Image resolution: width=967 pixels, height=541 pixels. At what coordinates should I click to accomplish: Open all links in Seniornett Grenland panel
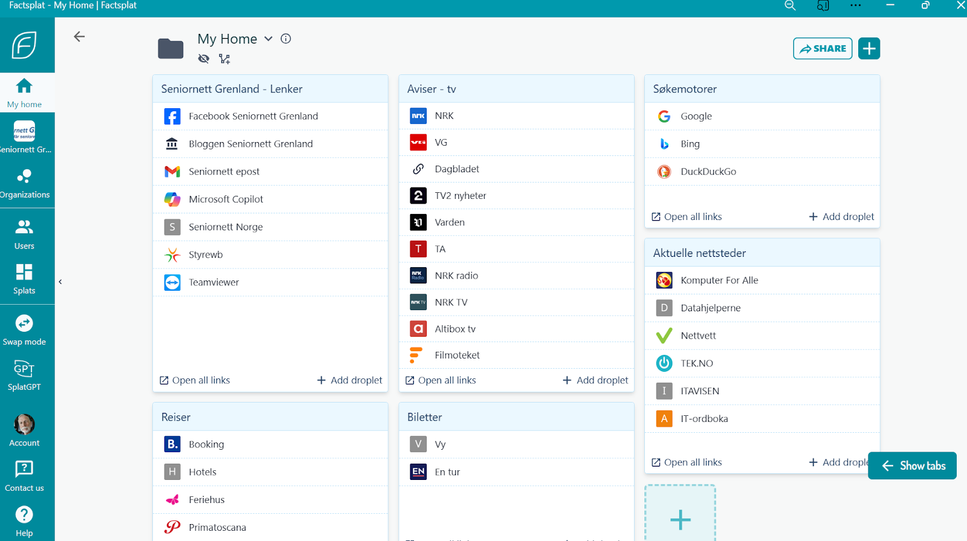[195, 380]
